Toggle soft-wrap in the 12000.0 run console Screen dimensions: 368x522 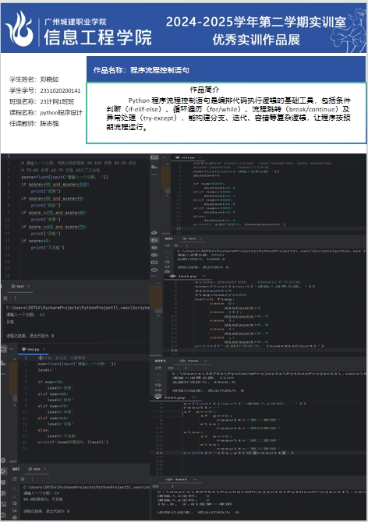coord(168,262)
